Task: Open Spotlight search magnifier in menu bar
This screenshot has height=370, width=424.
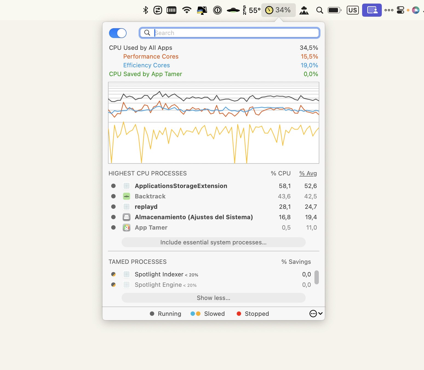Action: [x=320, y=10]
